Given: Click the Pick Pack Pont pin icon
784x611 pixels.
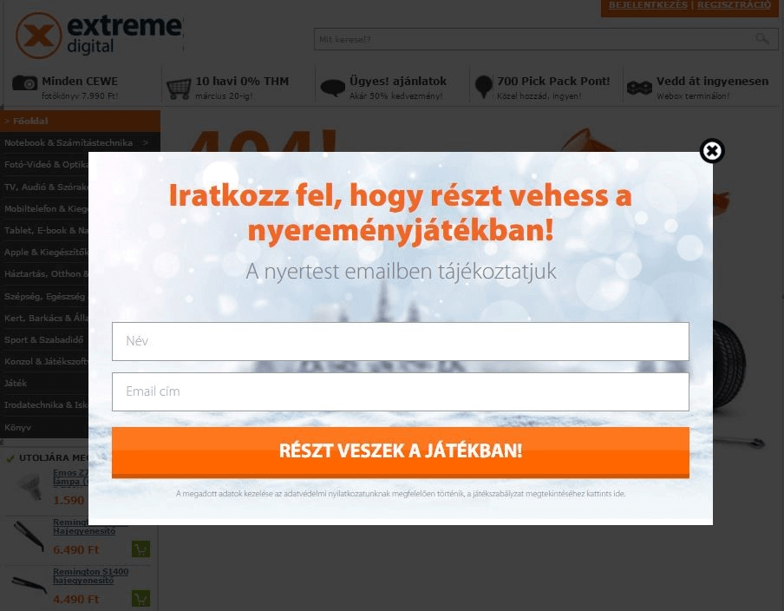Looking at the screenshot, I should [x=484, y=86].
